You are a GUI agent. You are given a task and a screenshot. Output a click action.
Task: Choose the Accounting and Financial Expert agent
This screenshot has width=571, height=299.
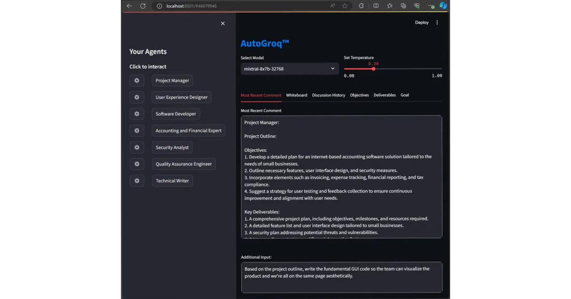pyautogui.click(x=188, y=131)
